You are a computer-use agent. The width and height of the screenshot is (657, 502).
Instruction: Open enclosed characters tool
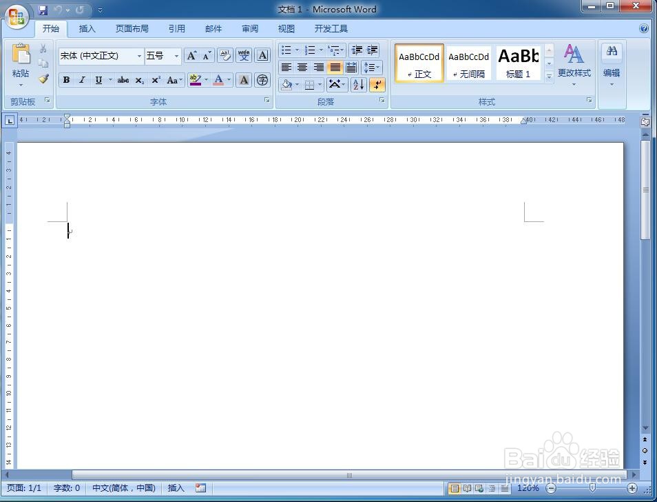point(262,80)
